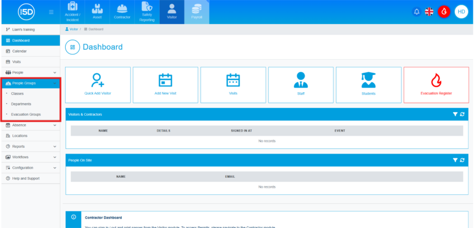Click the Visitor breadcrumb link
Image resolution: width=474 pixels, height=228 pixels.
(x=73, y=29)
